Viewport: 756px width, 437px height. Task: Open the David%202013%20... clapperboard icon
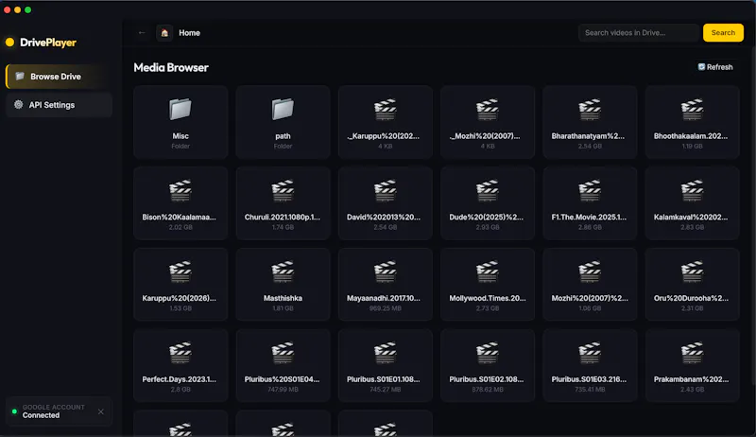[386, 190]
